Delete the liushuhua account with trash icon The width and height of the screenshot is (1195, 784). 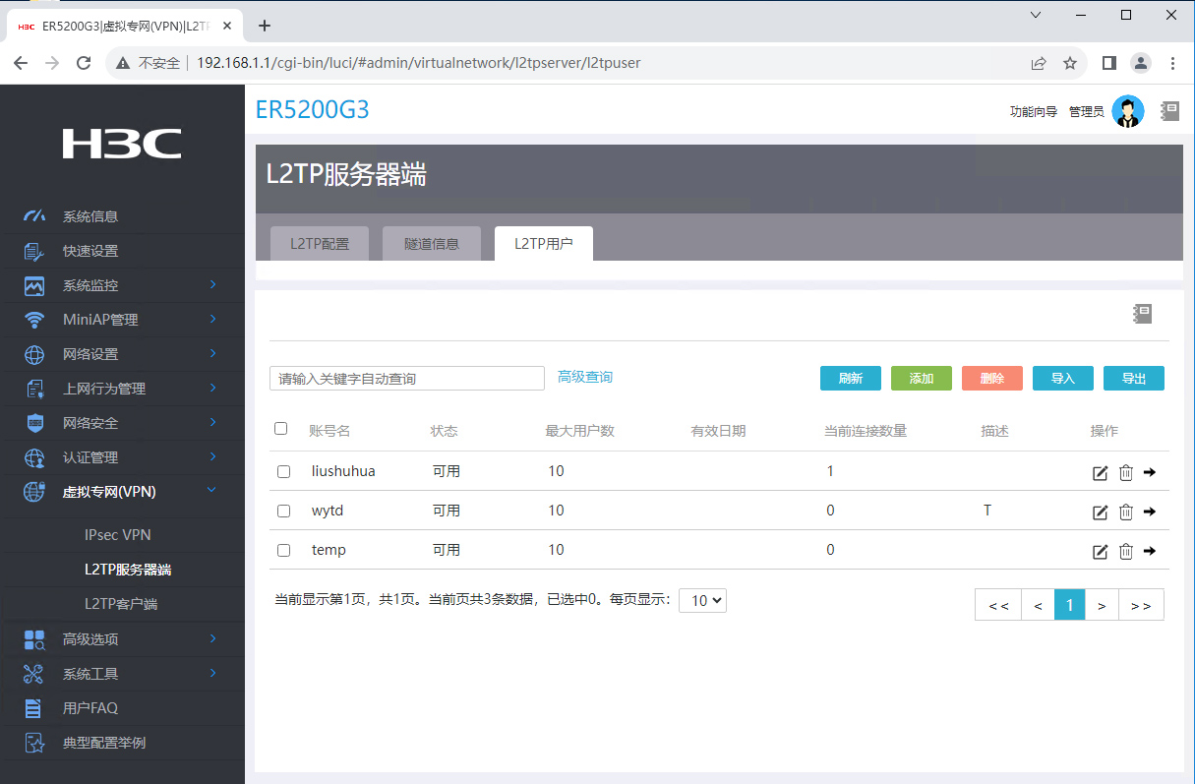[1126, 473]
